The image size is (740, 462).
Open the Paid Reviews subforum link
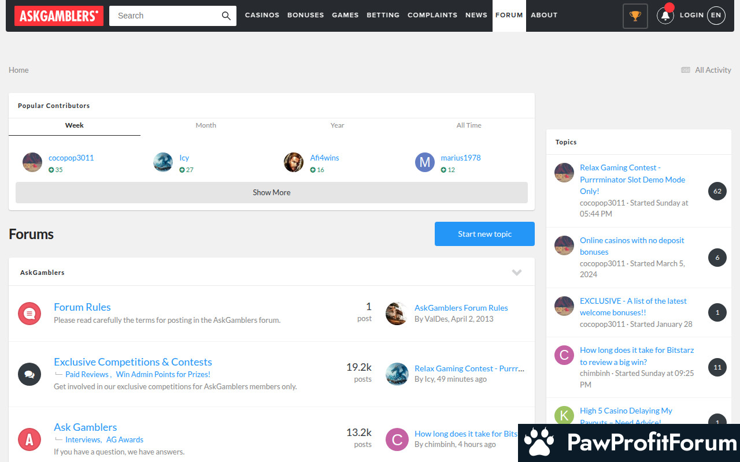pos(87,374)
